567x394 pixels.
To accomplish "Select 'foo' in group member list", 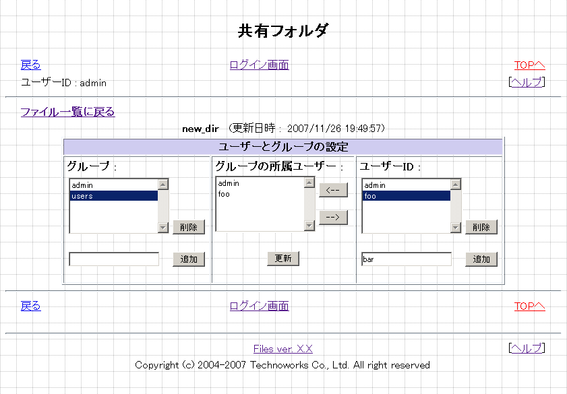I will tap(259, 194).
